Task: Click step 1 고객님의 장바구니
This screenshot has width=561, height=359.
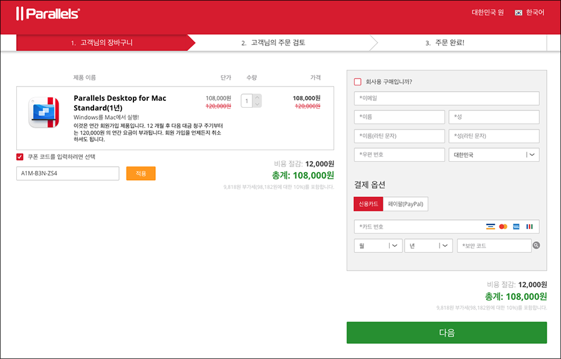Action: point(102,42)
